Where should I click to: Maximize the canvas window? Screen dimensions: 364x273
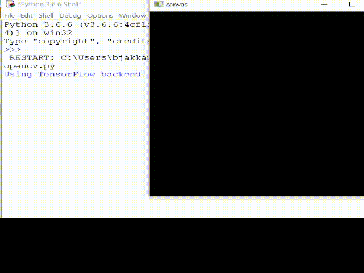pos(352,4)
